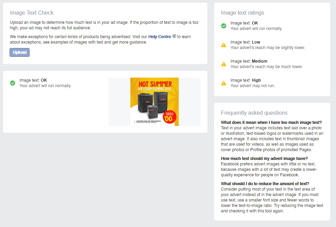The height and width of the screenshot is (227, 336).
Task: Click the Upload button
Action: click(x=19, y=52)
